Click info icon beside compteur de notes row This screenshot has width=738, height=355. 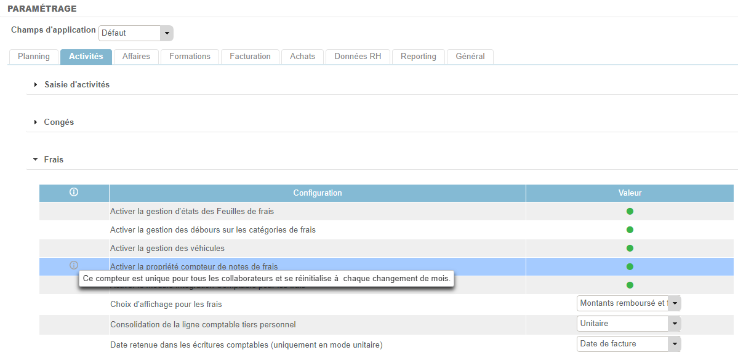[x=74, y=266]
